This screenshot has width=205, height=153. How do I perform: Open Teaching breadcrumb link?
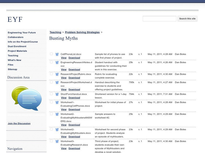[x=55, y=32]
